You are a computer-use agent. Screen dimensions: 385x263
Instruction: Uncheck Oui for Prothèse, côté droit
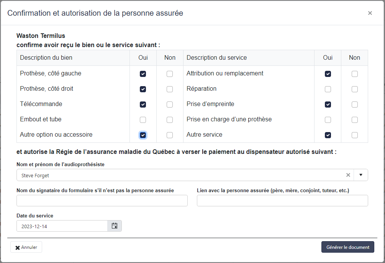143,89
